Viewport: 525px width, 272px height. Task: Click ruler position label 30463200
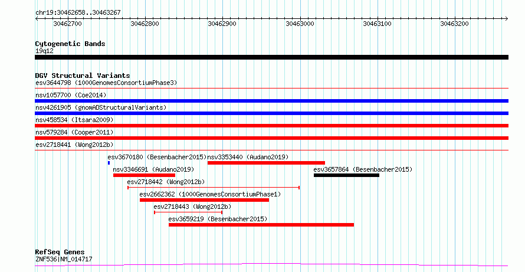[454, 24]
